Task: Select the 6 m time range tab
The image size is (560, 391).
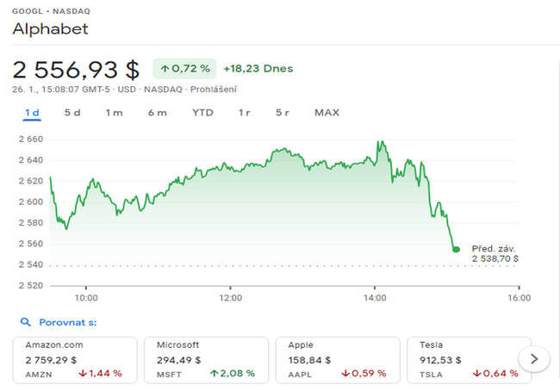Action: tap(157, 113)
